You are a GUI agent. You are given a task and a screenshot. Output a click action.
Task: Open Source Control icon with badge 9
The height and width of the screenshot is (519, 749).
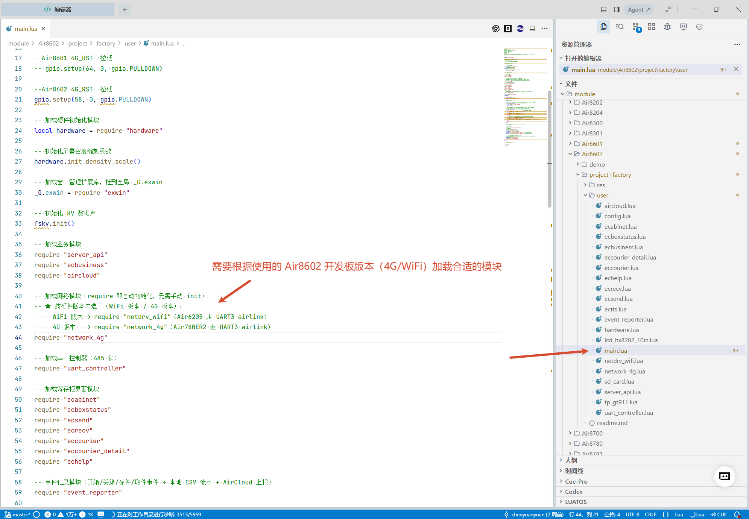point(636,27)
